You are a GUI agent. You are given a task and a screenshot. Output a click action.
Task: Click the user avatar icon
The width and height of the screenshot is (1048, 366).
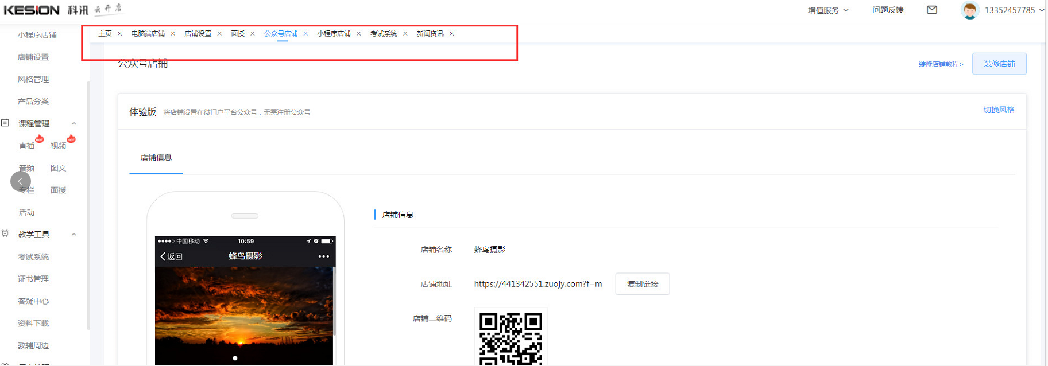click(969, 10)
